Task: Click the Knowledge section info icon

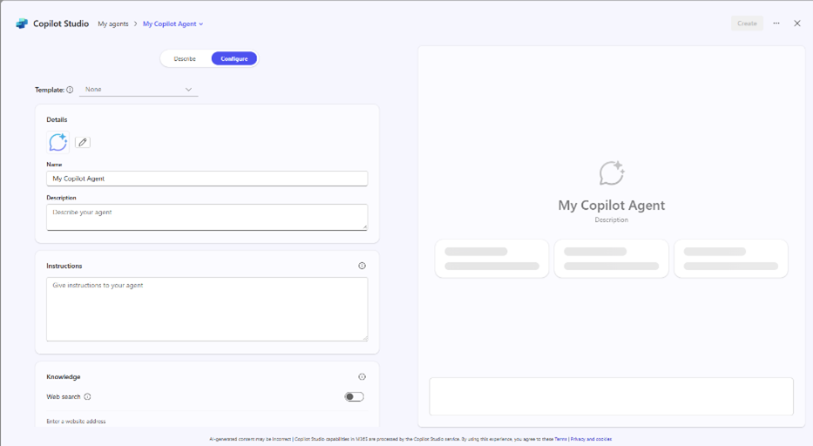Action: tap(362, 377)
